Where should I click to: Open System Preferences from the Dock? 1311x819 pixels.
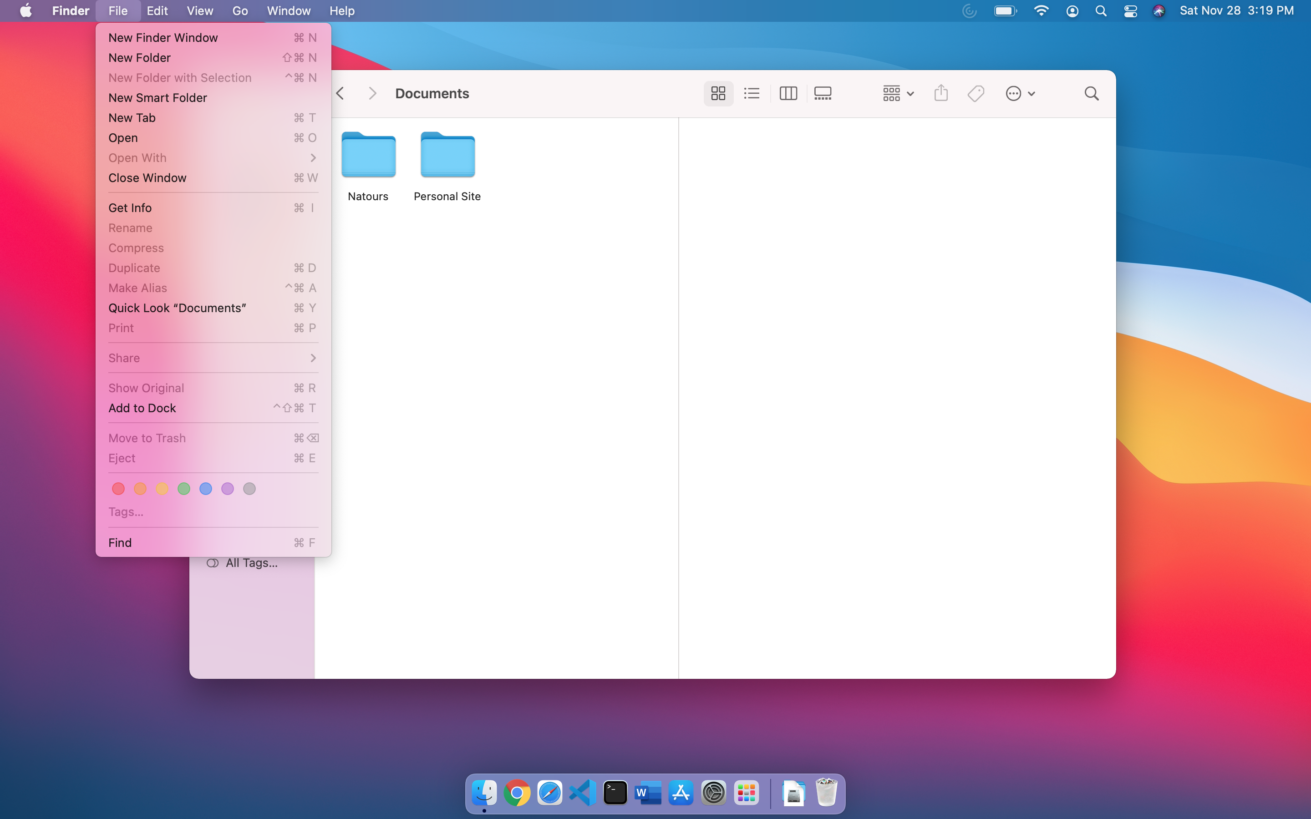(x=713, y=793)
